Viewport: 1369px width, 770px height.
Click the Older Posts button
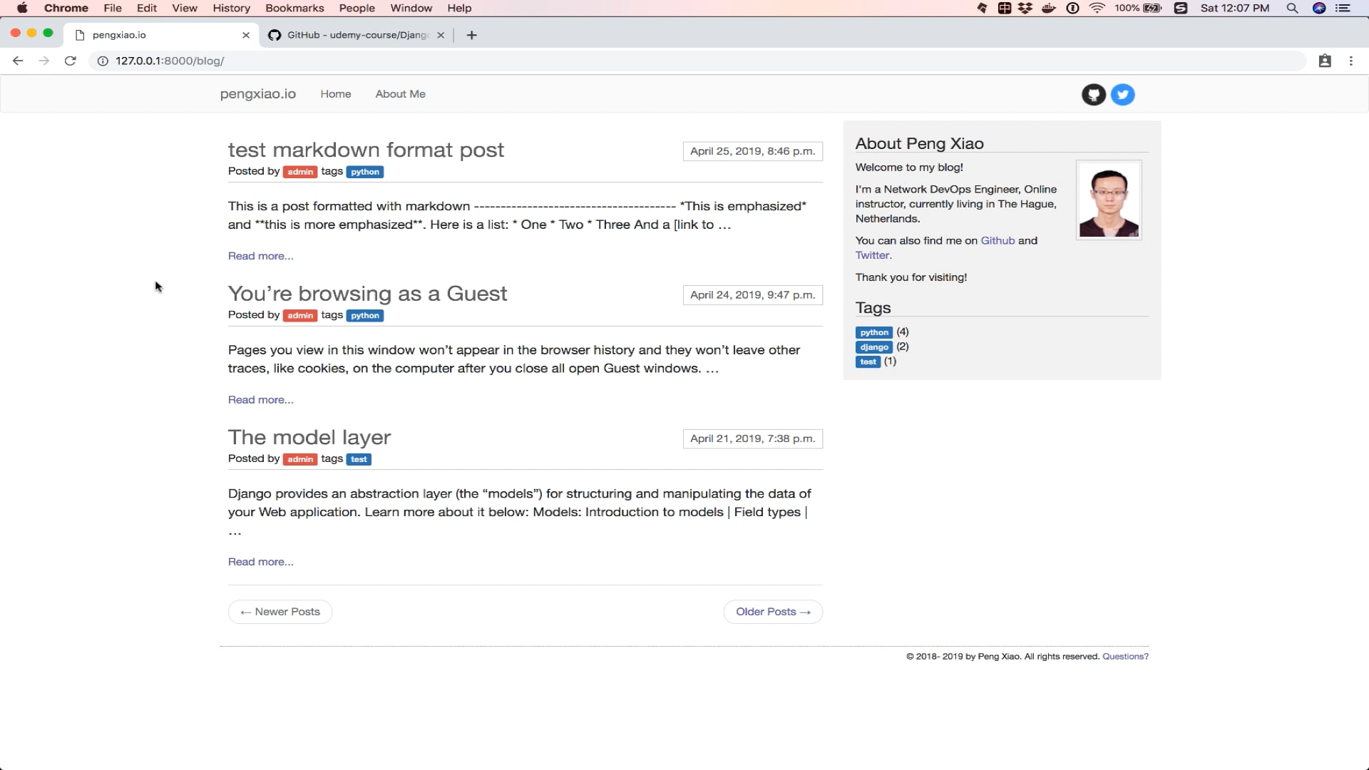tap(773, 612)
